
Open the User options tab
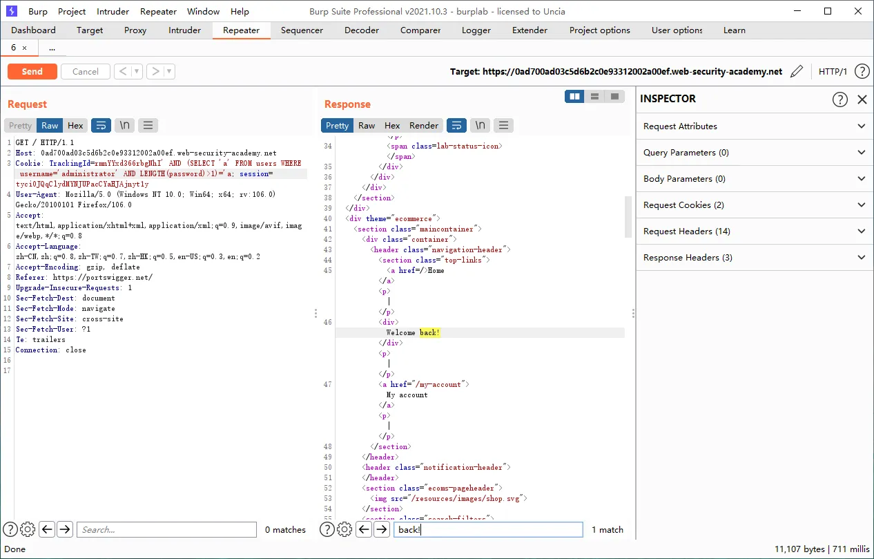tap(677, 30)
